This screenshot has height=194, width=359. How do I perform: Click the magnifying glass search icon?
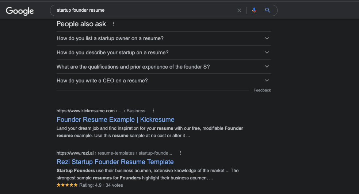point(267,10)
